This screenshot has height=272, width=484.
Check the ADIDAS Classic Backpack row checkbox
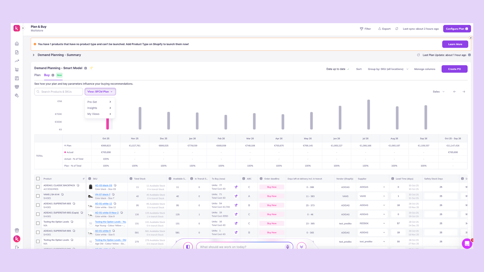[38, 187]
